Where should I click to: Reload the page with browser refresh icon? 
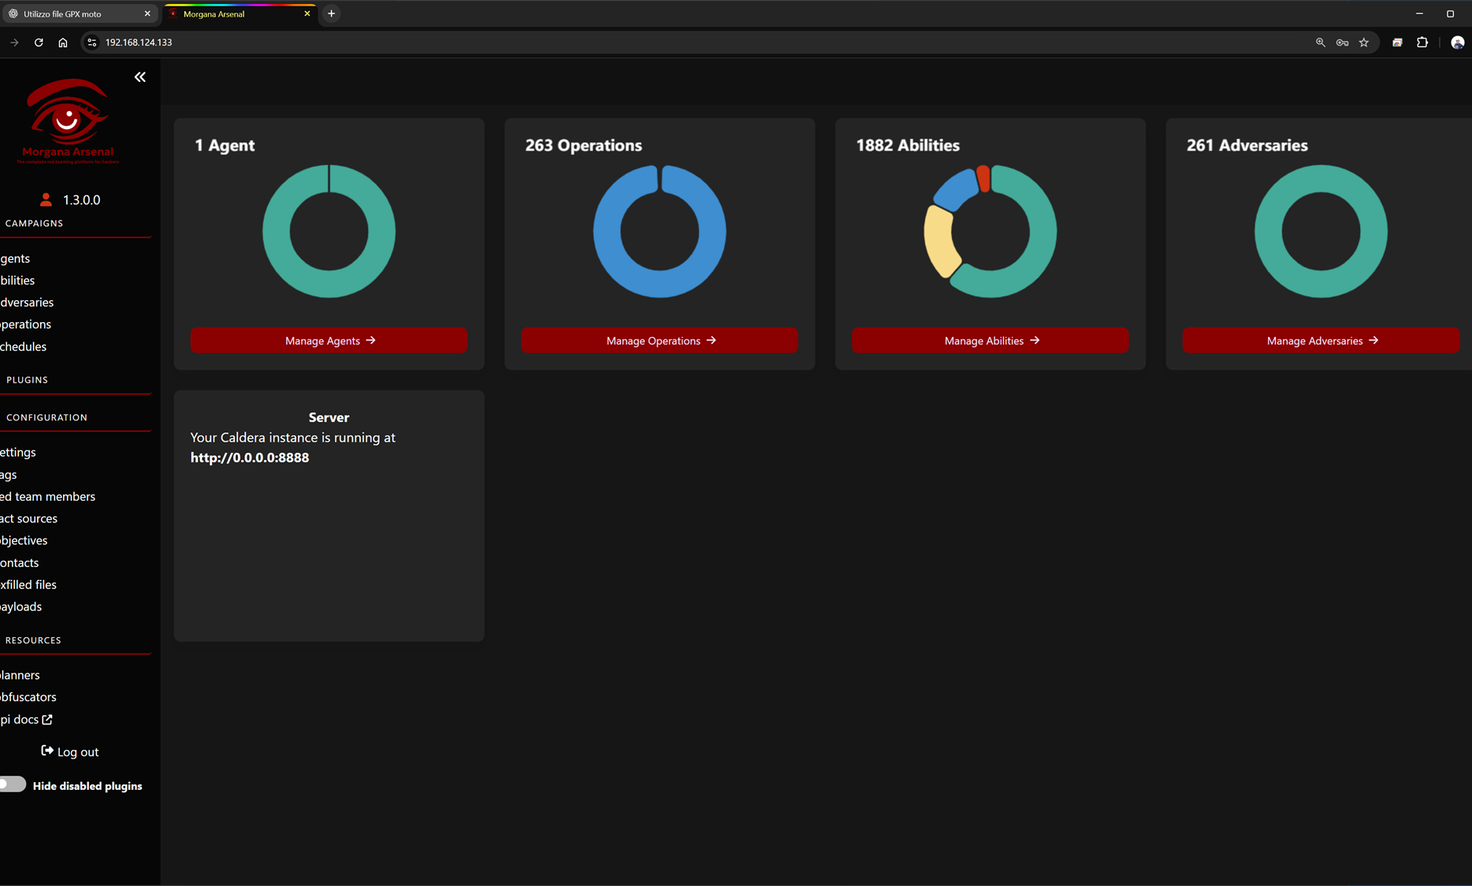click(39, 43)
